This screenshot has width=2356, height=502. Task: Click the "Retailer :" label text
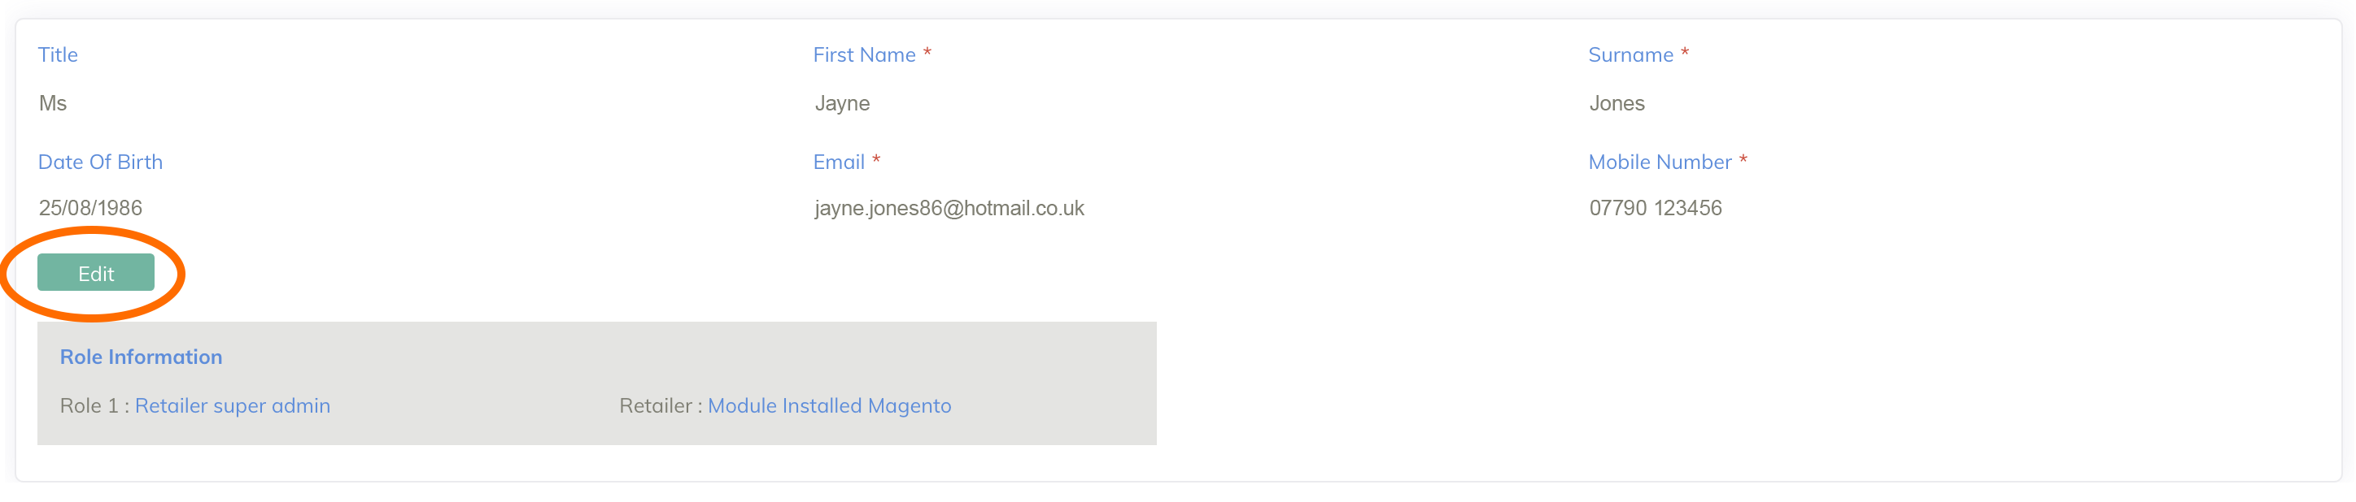(660, 405)
